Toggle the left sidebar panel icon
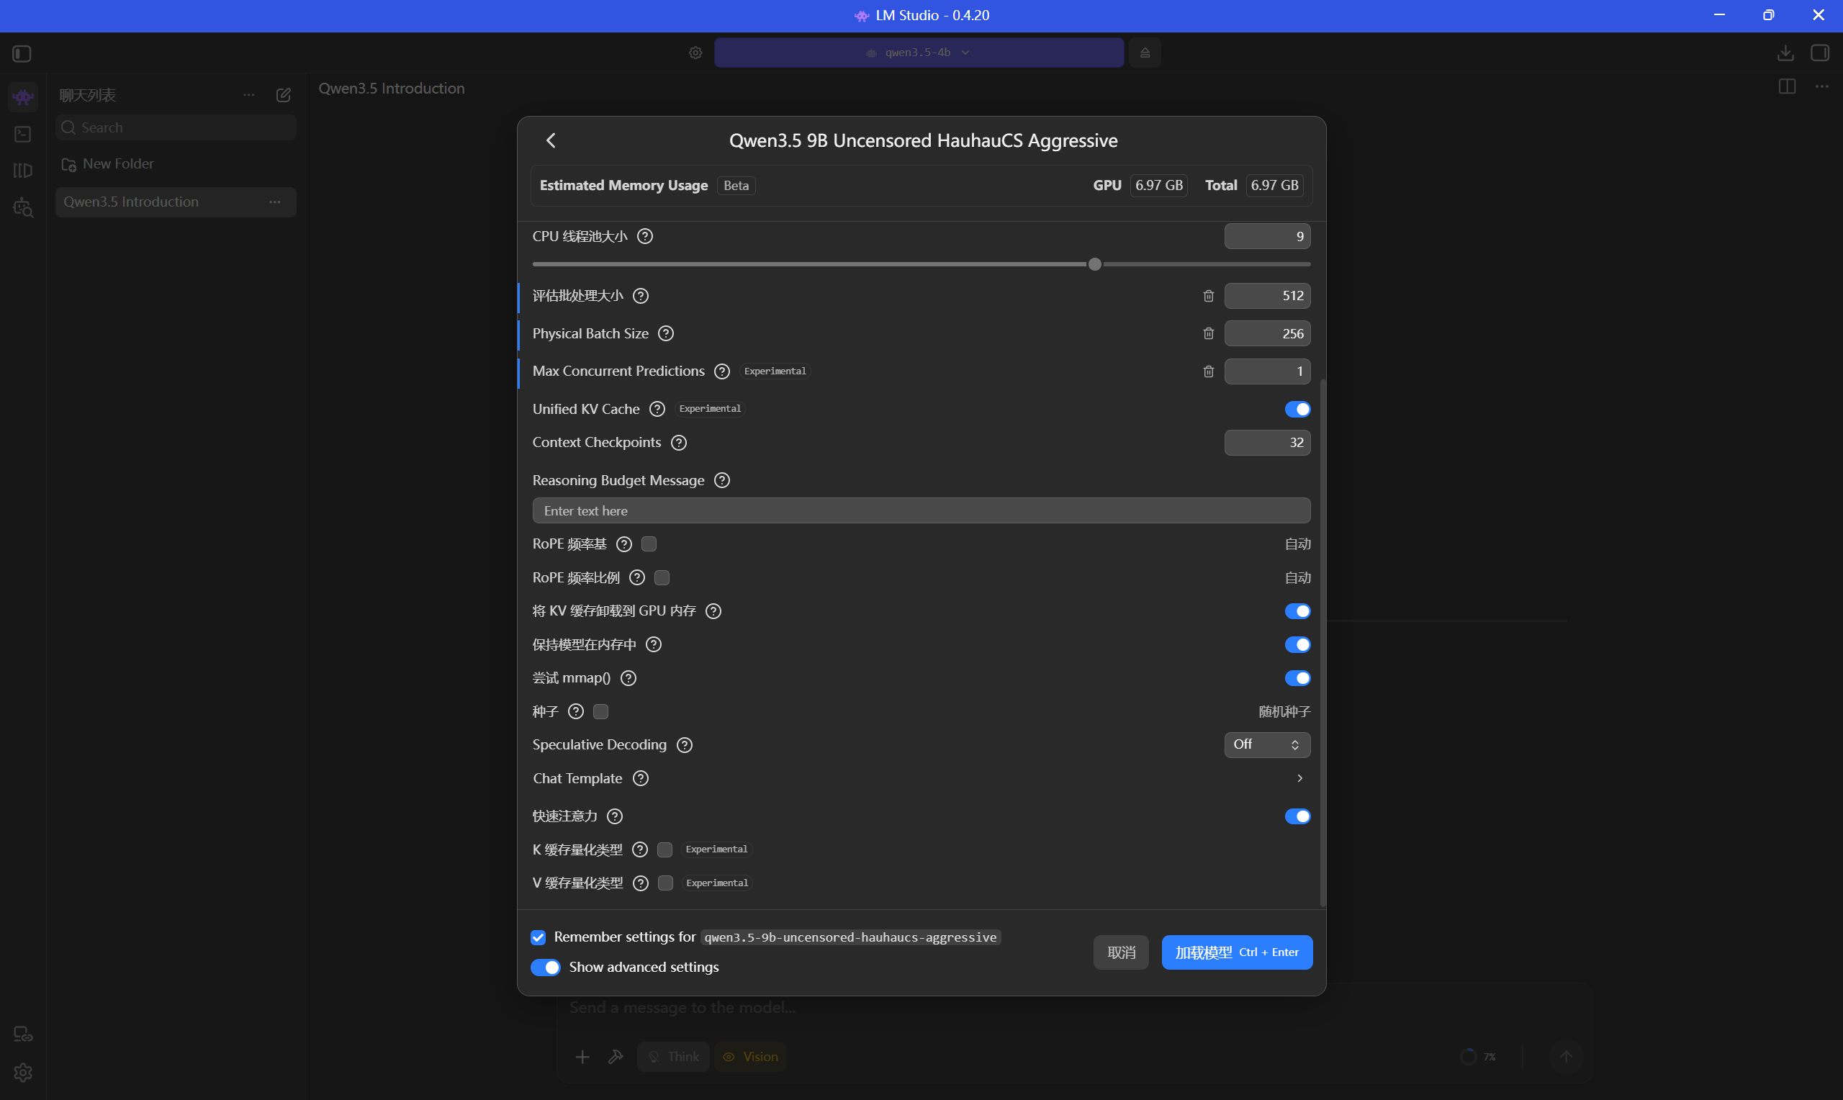 22,53
